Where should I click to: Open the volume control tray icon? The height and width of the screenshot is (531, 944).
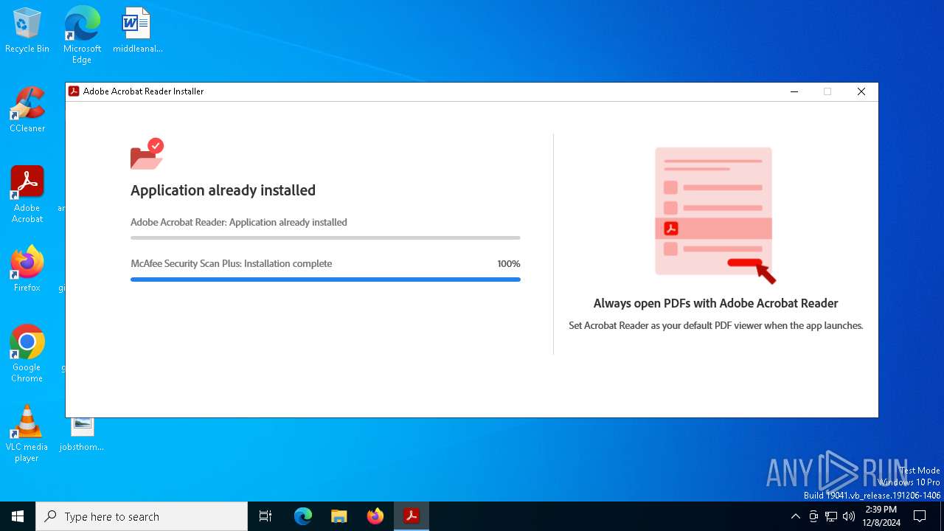click(x=849, y=516)
